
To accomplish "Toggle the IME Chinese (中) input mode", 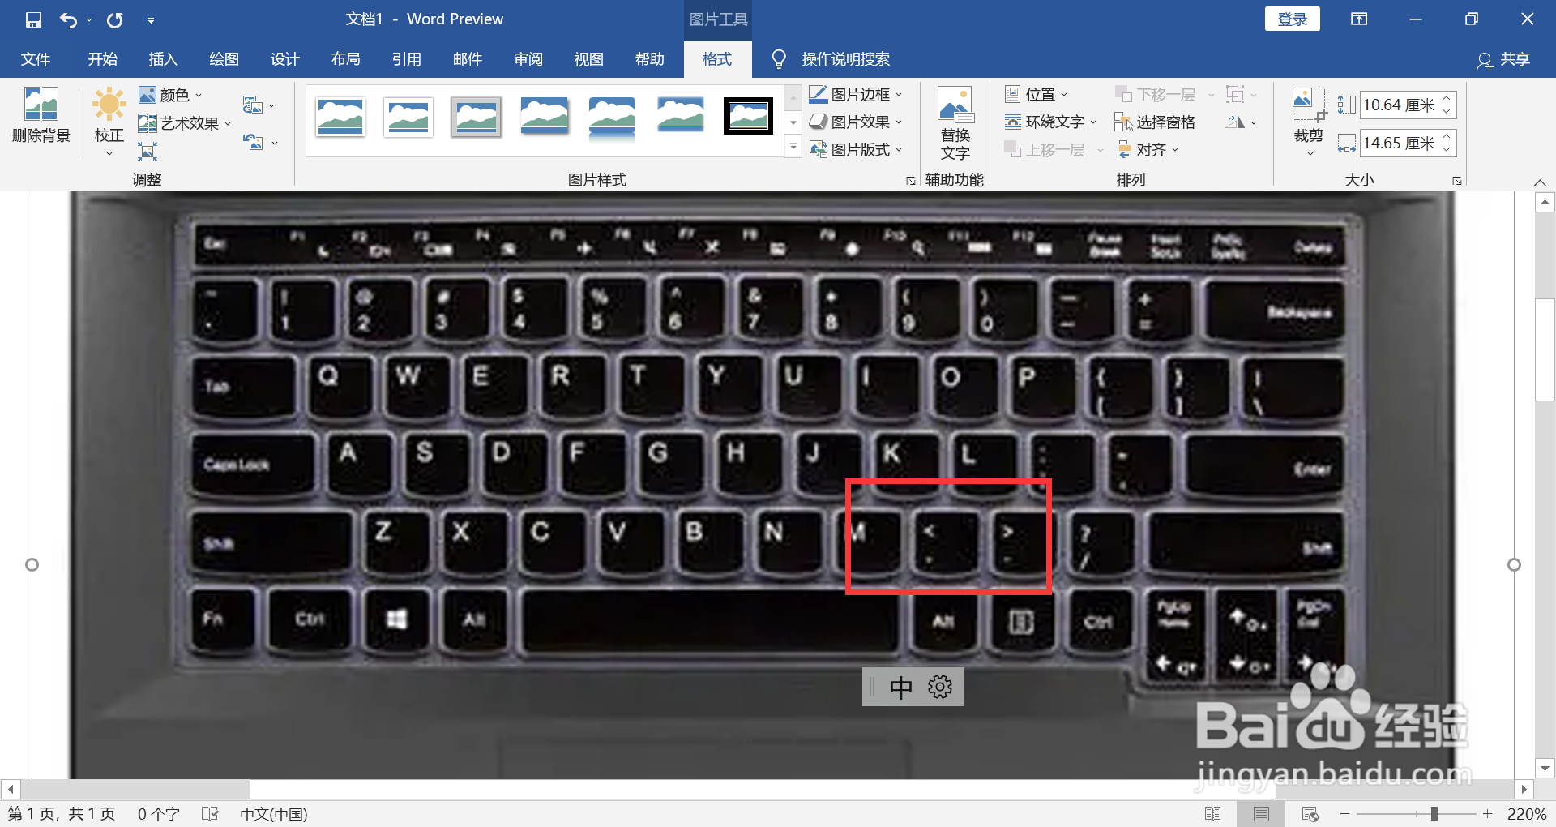I will [901, 687].
